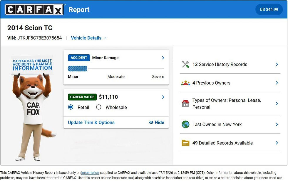This screenshot has height=181, width=288.
Task: Open the Minor Damage accident details chevron
Action: (163, 58)
